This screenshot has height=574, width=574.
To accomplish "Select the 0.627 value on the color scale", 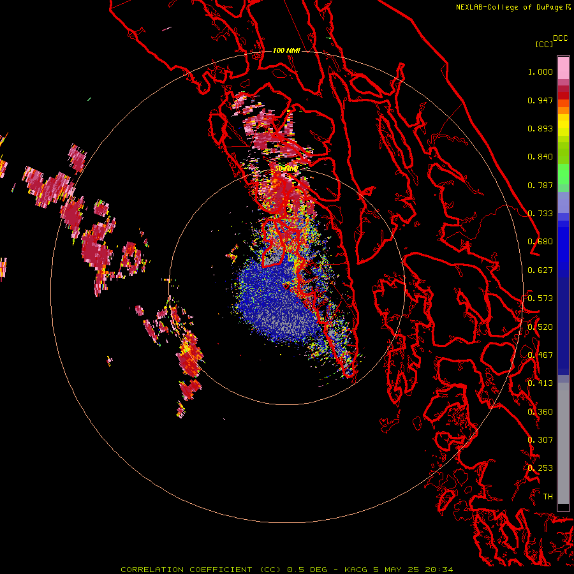I will 540,270.
